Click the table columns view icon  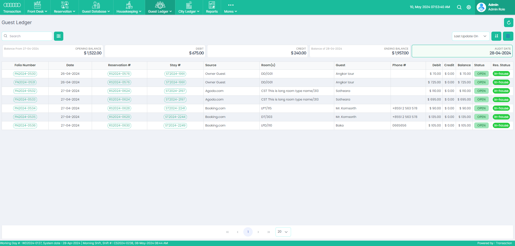pyautogui.click(x=508, y=36)
